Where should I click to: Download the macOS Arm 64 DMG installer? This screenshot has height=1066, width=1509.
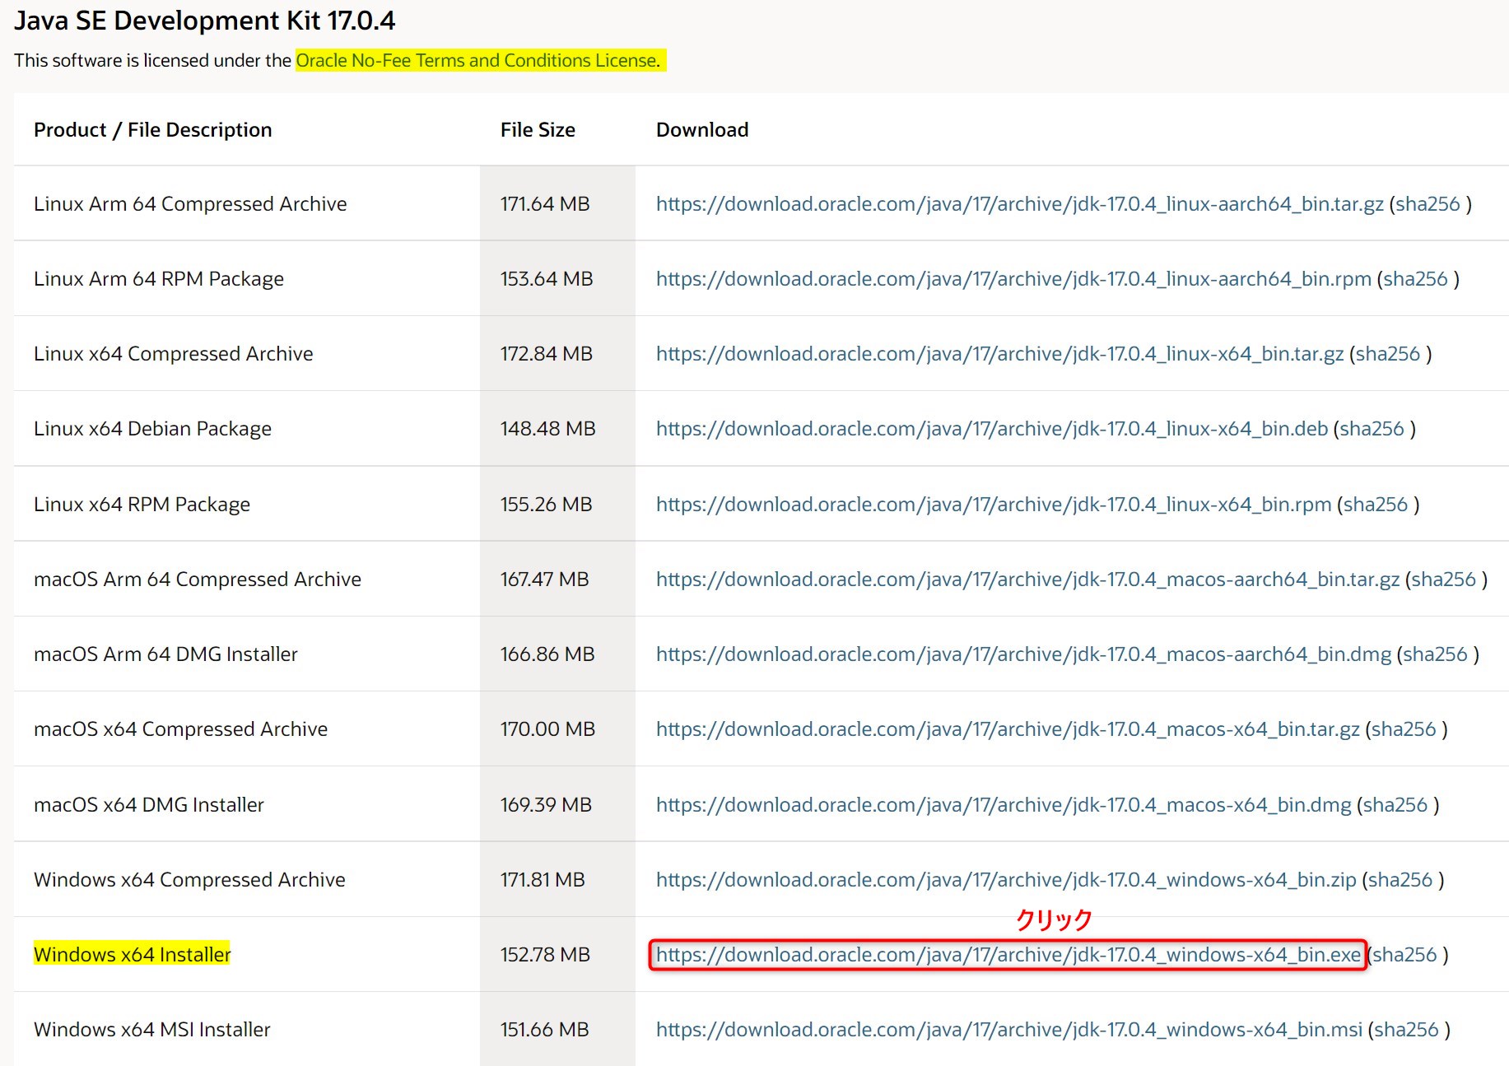pyautogui.click(x=1023, y=654)
